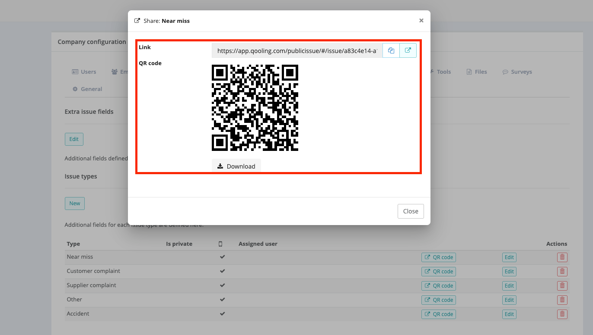Select the Supplier complaint type cell
The image size is (593, 335).
pos(92,285)
